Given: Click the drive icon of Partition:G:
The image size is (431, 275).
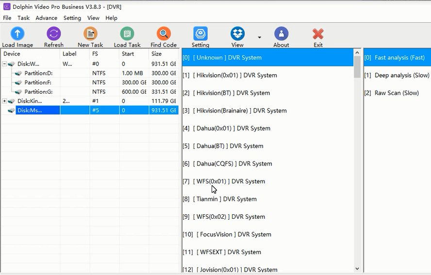Looking at the screenshot, I should [x=18, y=92].
